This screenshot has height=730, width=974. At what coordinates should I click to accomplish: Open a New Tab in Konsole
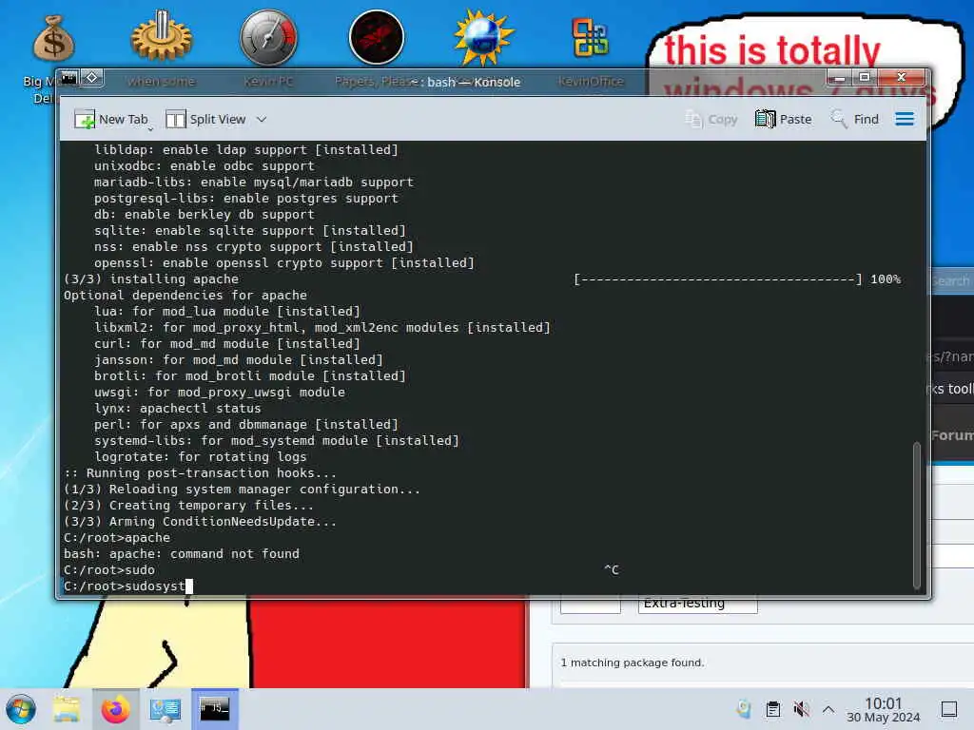111,119
